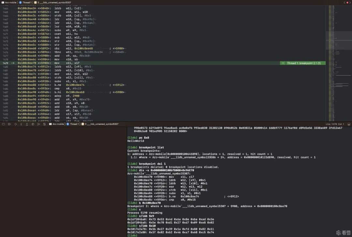Toggle breakpoint activation in debug bar
This screenshot has height=237, width=352.
[9, 124]
